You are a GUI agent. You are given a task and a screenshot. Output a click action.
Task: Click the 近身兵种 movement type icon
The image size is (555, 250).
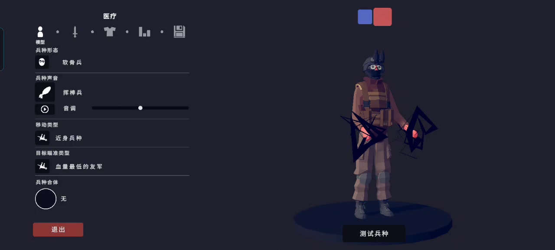pyautogui.click(x=42, y=138)
